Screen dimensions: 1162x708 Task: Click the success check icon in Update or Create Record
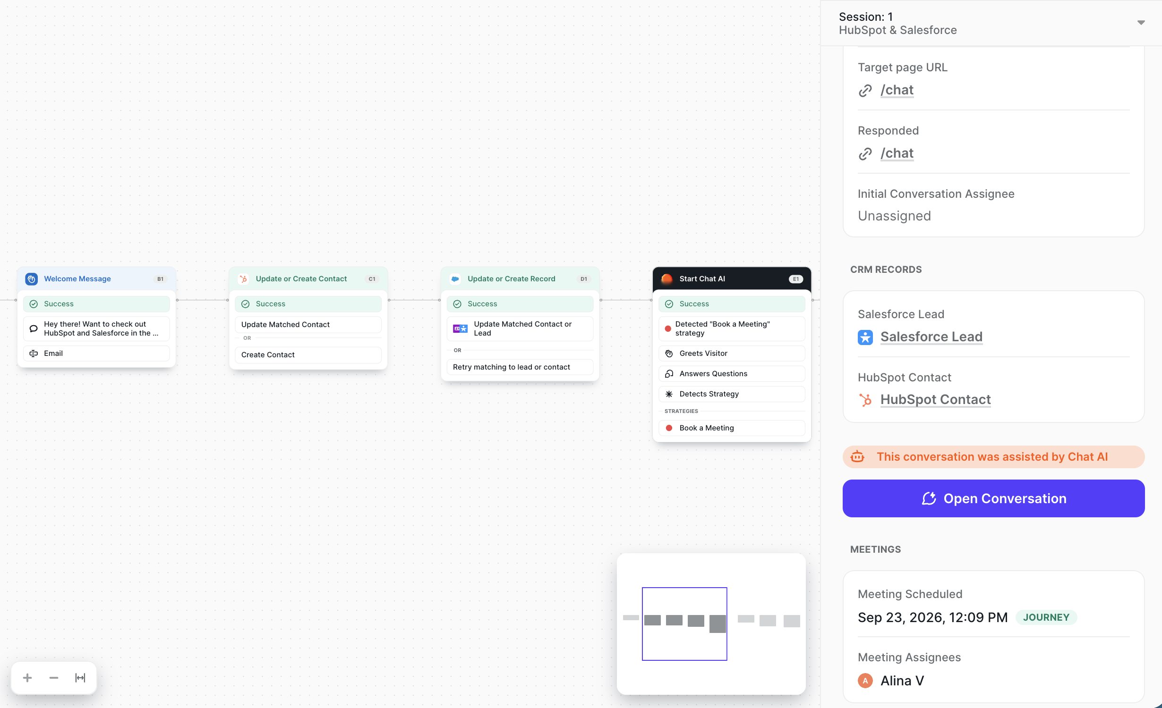point(457,304)
